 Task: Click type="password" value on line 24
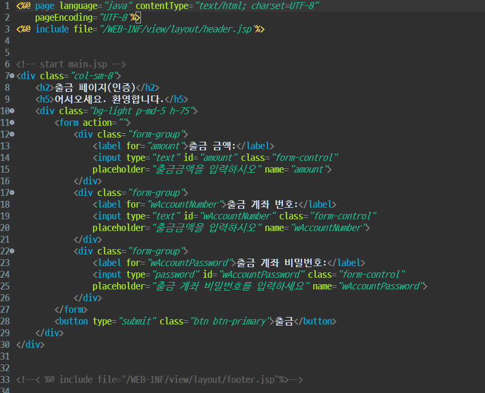pos(175,275)
